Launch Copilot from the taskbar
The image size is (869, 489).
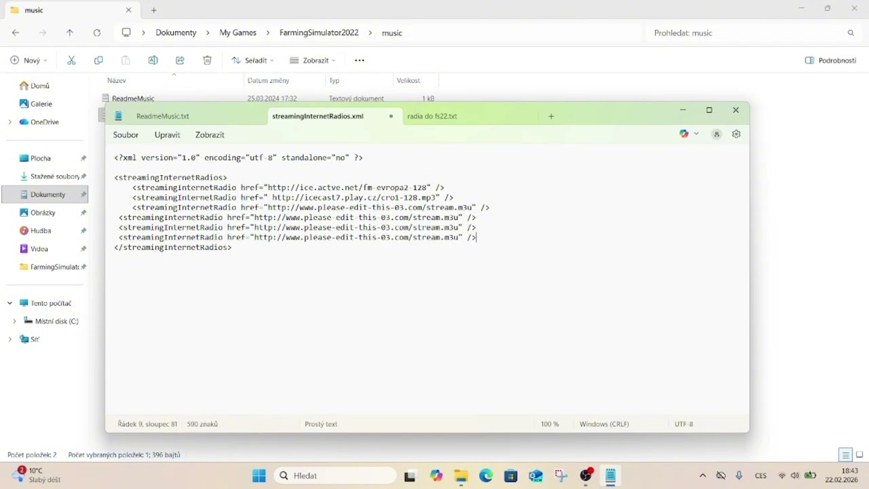436,476
